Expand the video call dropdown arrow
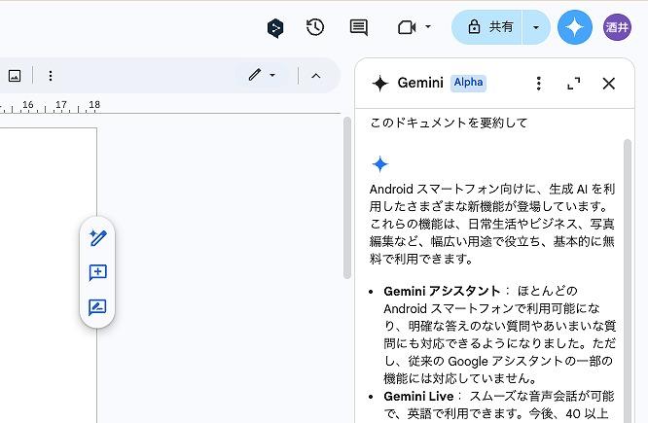 click(428, 27)
